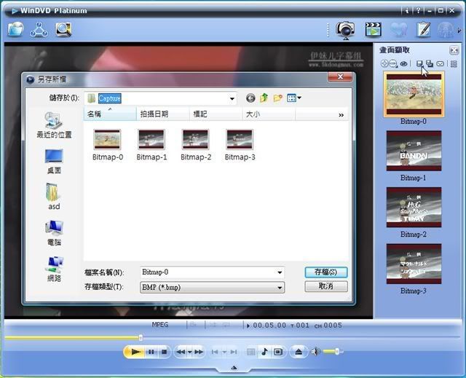Select the Bitmap-1 thumbnail in side panel
The image size is (466, 378).
click(414, 151)
